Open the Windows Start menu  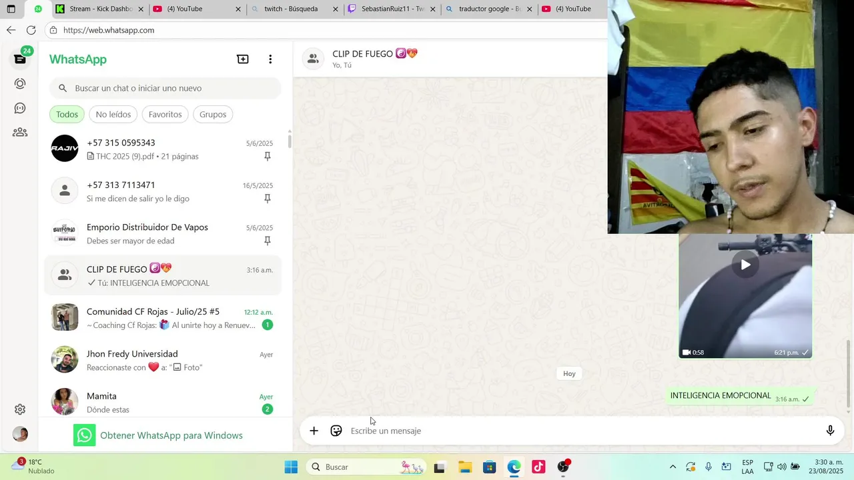(291, 467)
